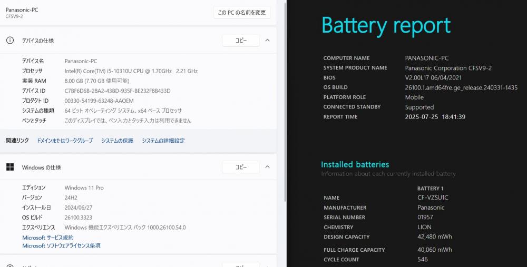Click この PC の名前を変更 button
The image size is (527, 267).
tap(242, 13)
